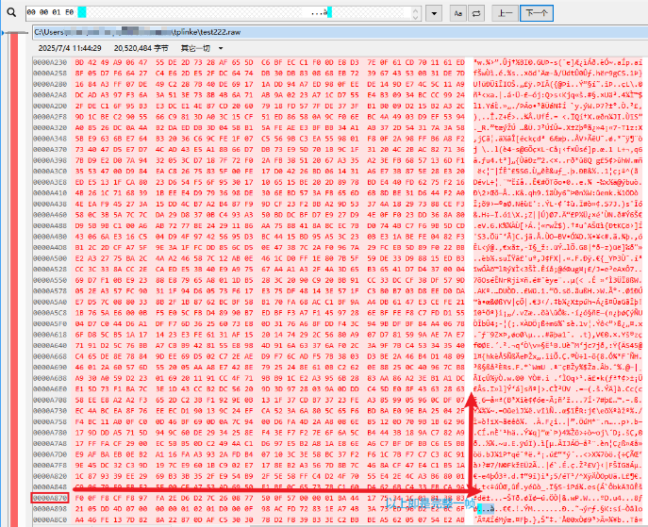The height and width of the screenshot is (527, 648).
Task: Click the 上一 previous match button
Action: point(505,13)
